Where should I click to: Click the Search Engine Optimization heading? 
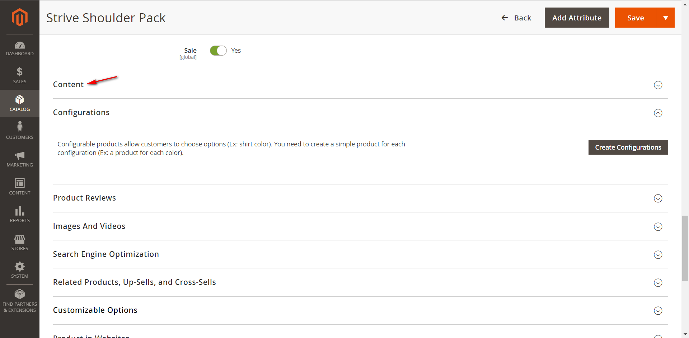pos(106,254)
